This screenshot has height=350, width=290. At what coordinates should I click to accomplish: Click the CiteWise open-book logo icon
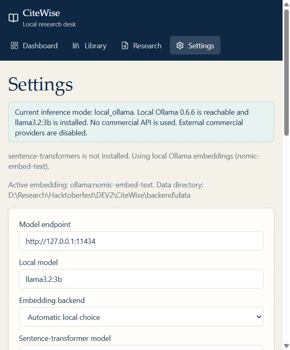click(x=13, y=18)
